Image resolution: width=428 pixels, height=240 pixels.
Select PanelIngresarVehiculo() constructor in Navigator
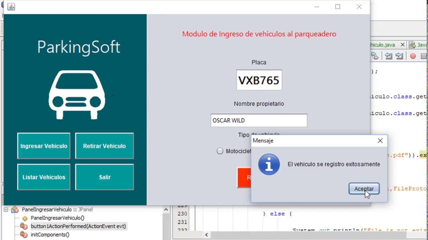(x=58, y=218)
